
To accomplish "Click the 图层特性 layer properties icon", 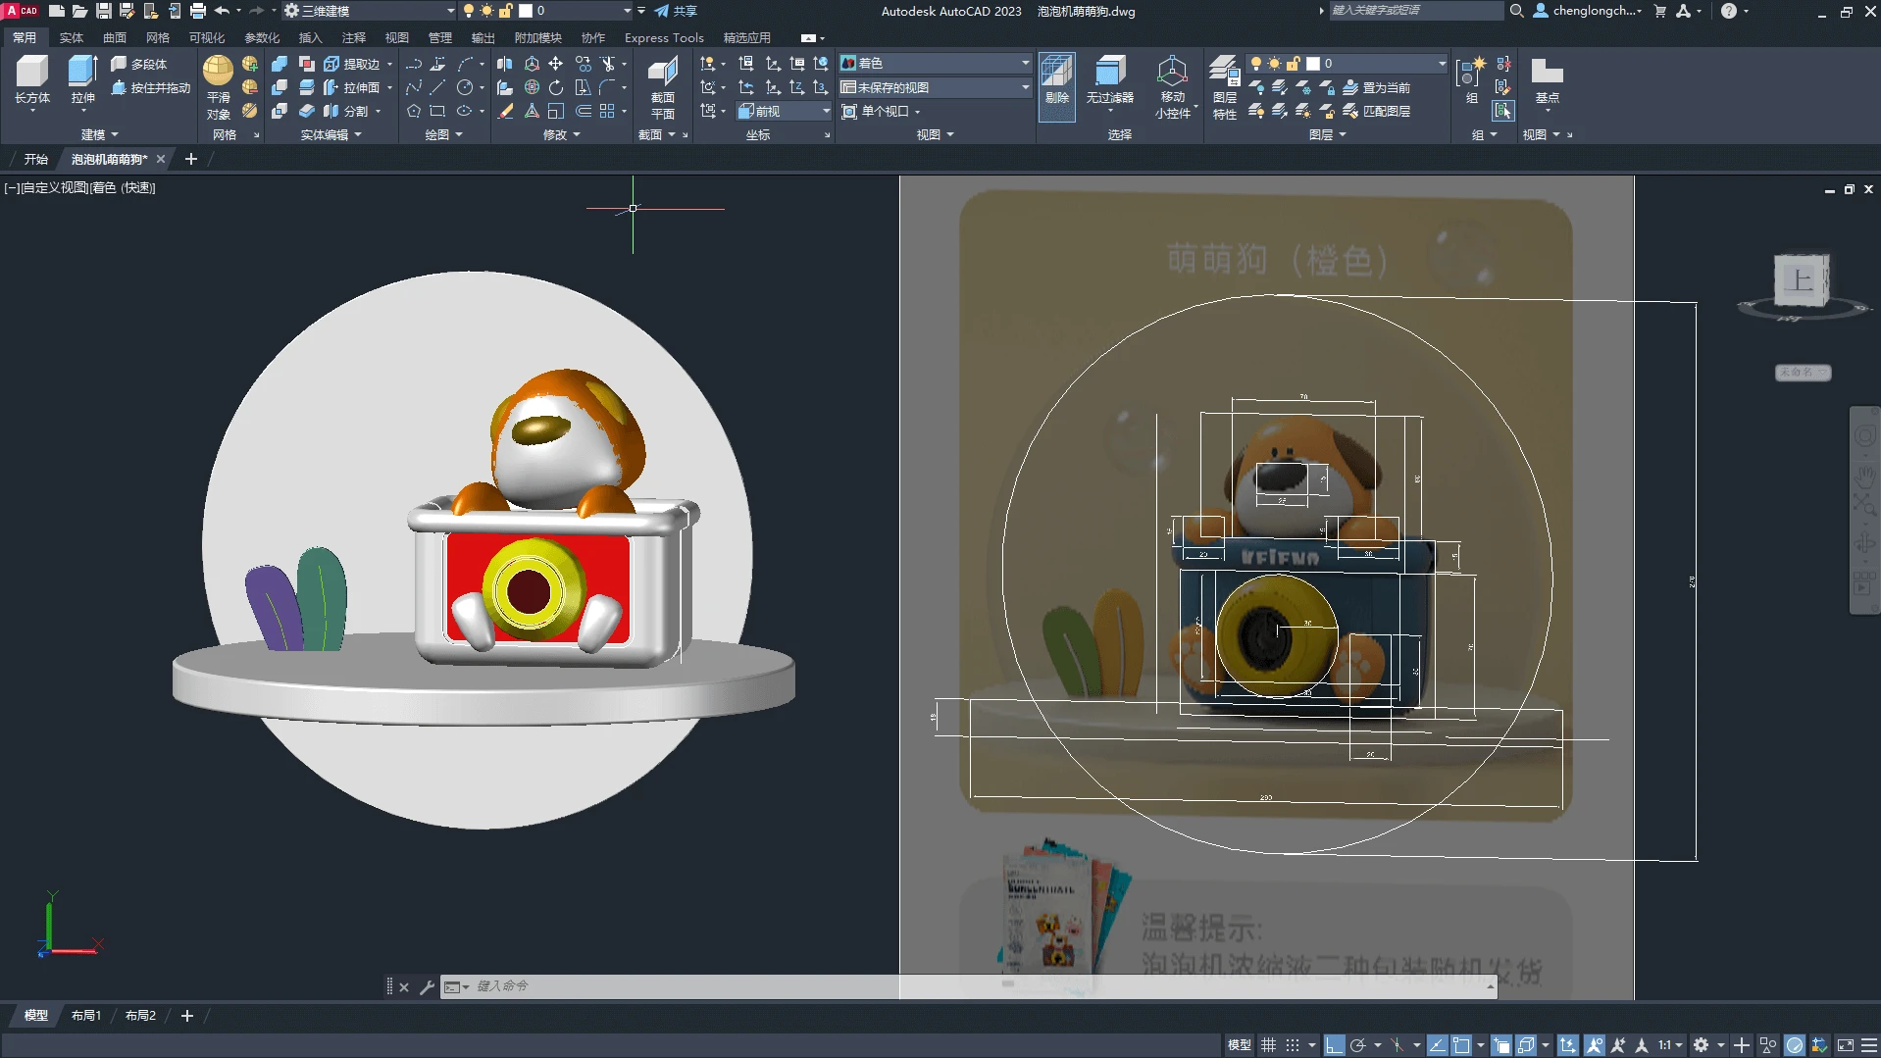I will 1224,86.
